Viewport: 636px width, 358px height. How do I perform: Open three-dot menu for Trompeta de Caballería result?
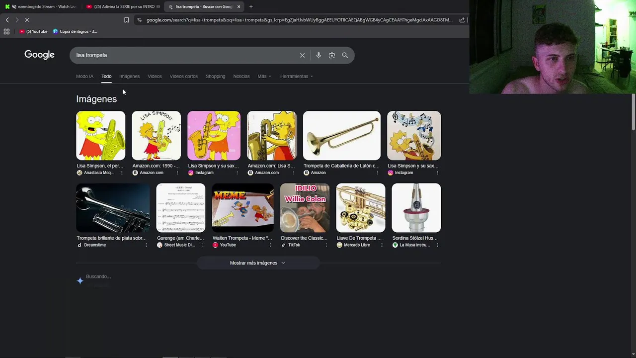click(377, 173)
